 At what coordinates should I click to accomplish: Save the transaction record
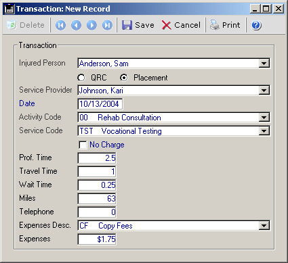click(138, 25)
